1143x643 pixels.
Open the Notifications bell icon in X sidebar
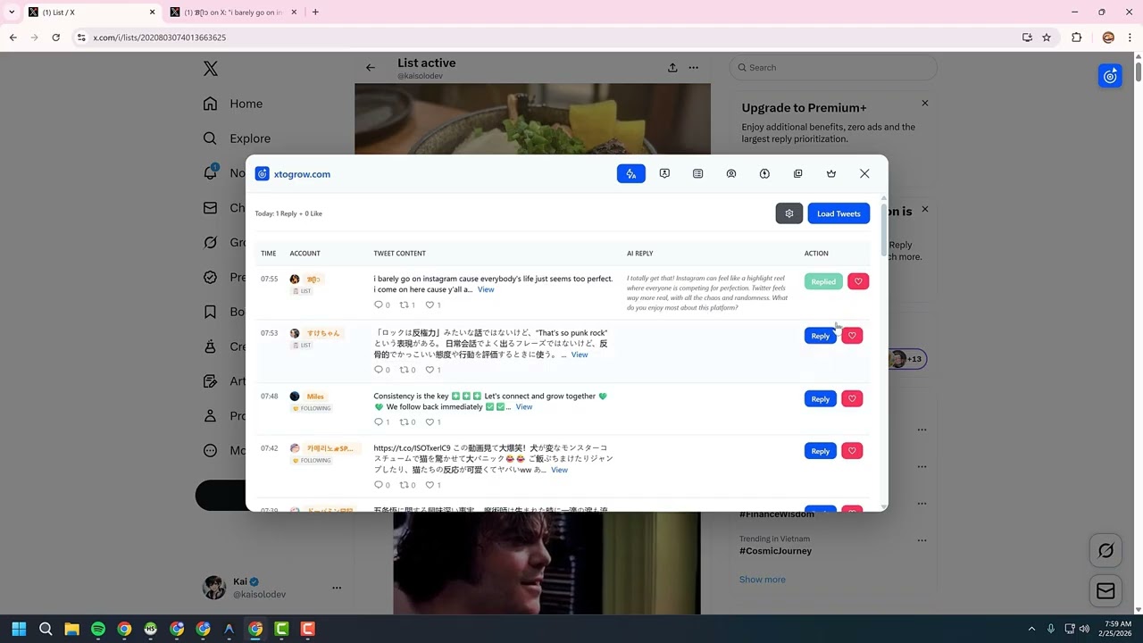(211, 171)
